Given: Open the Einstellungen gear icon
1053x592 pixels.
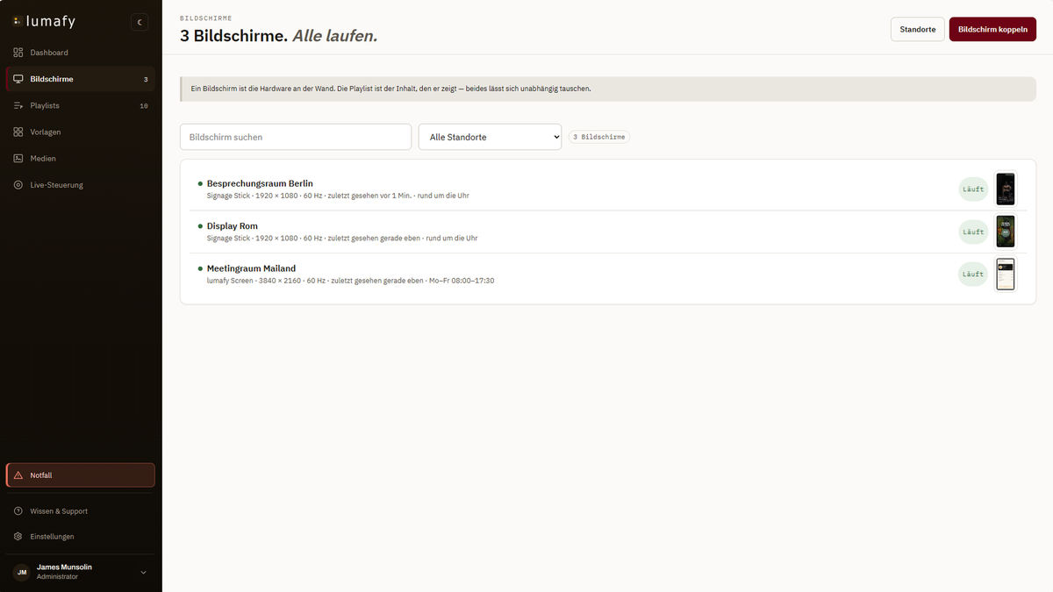Looking at the screenshot, I should (x=18, y=537).
